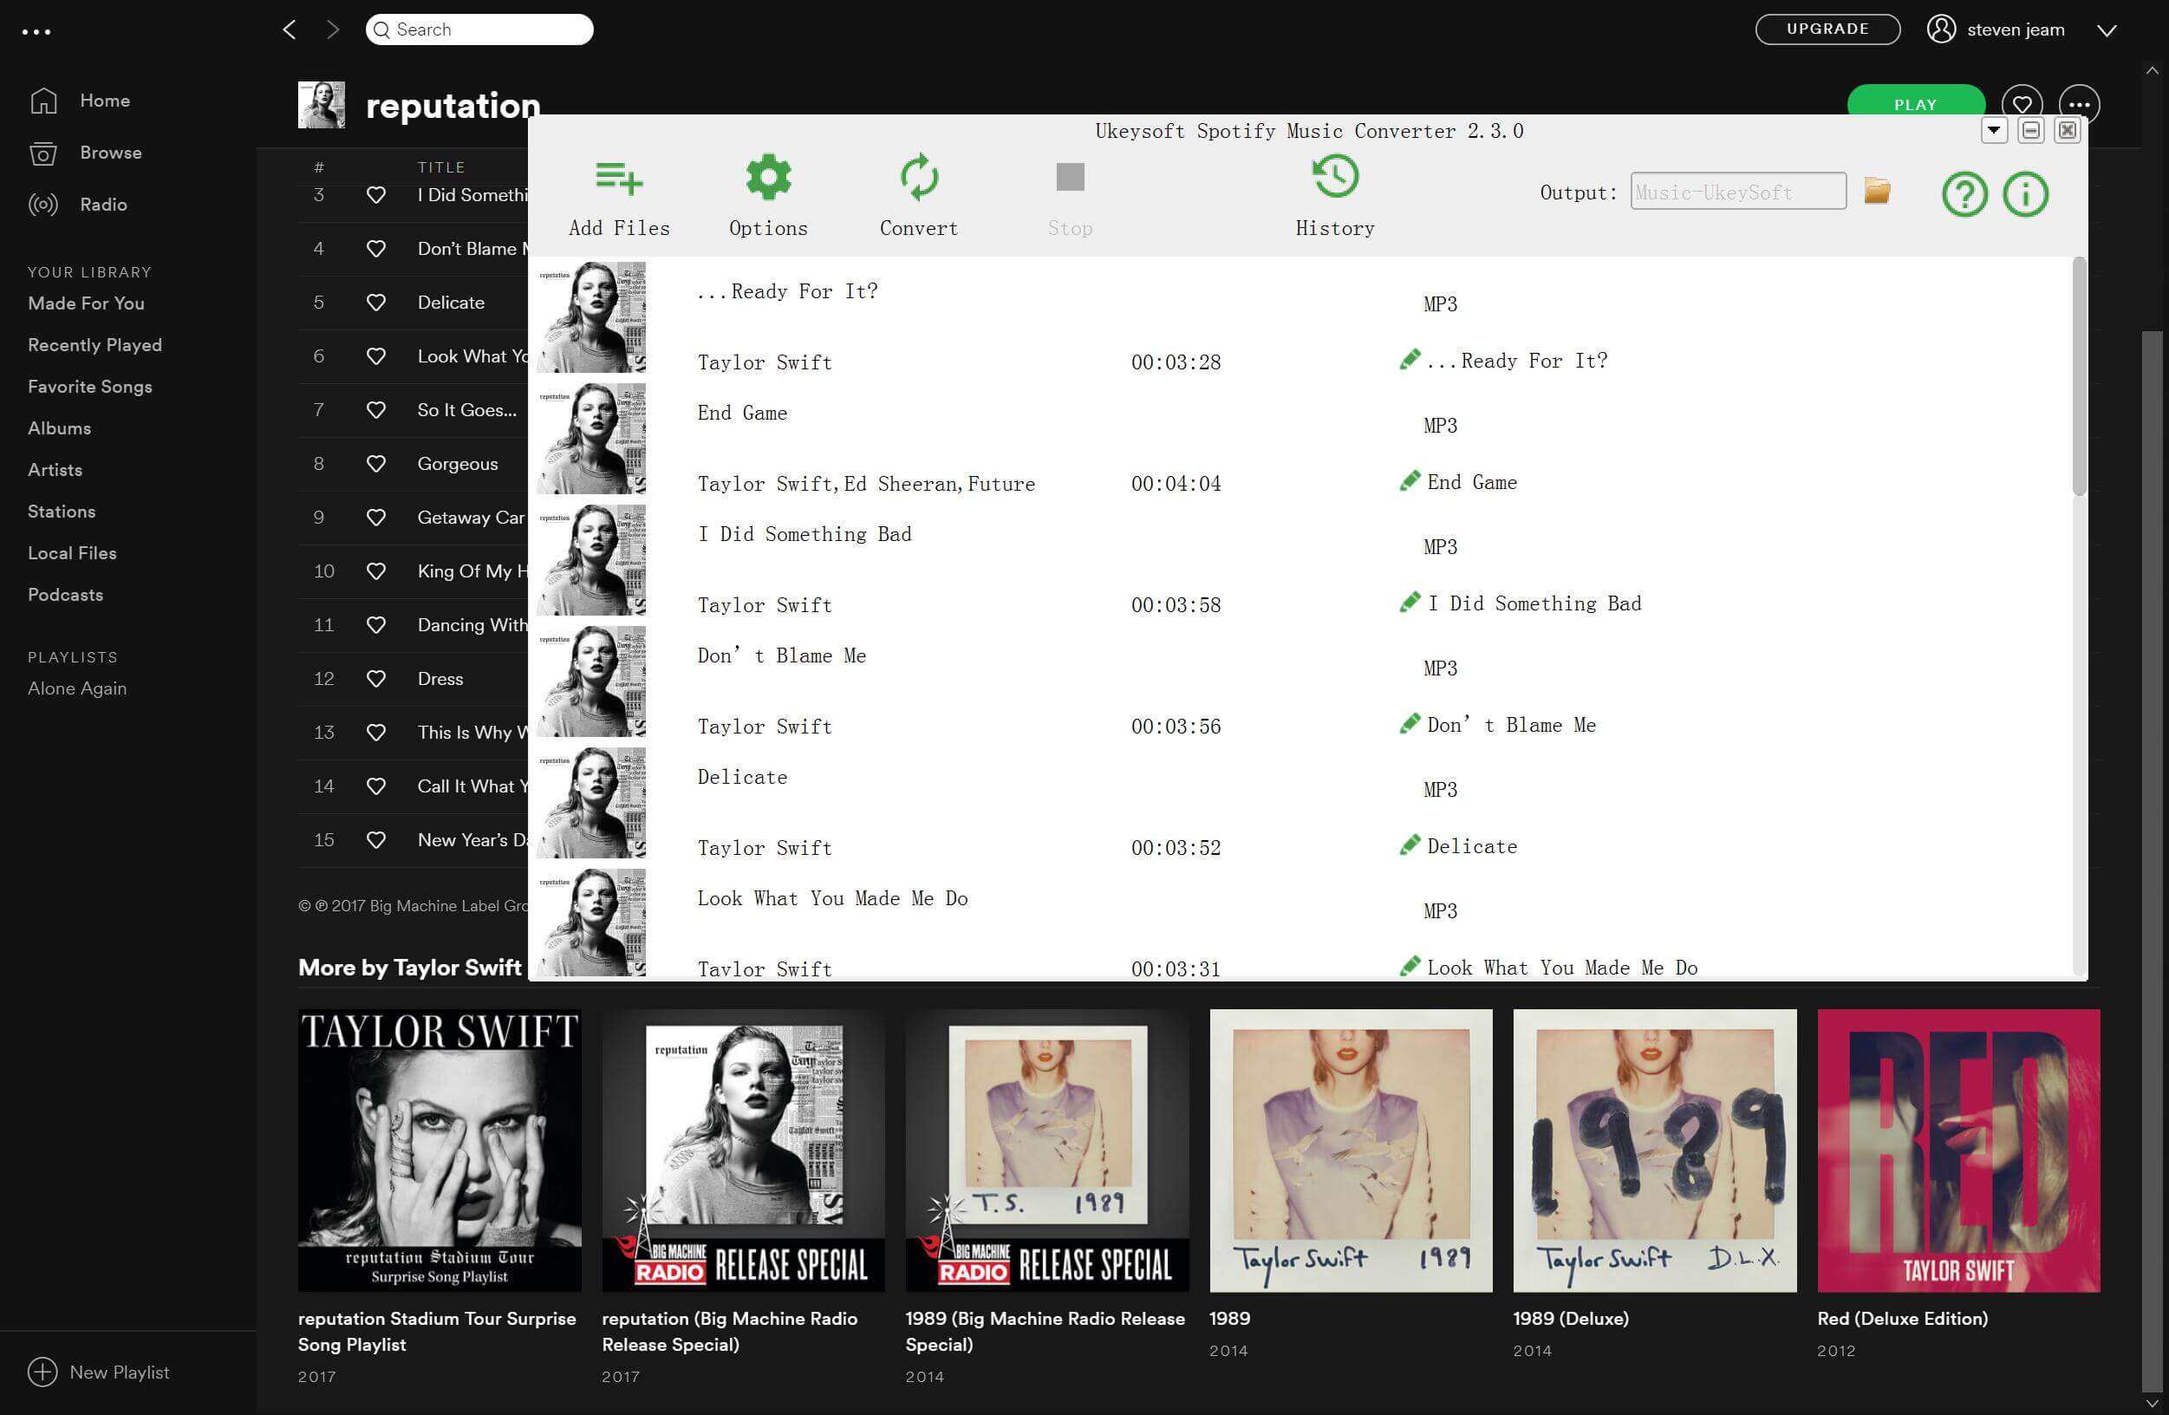
Task: Expand the account dropdown arrow next to steven jeam
Action: coord(2109,29)
